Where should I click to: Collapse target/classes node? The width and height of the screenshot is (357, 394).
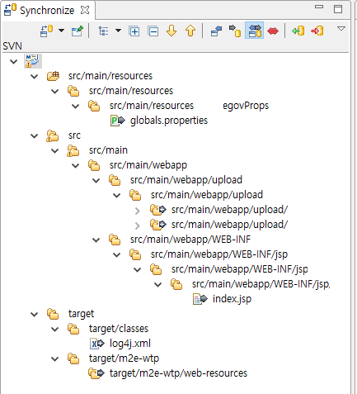[x=54, y=329]
